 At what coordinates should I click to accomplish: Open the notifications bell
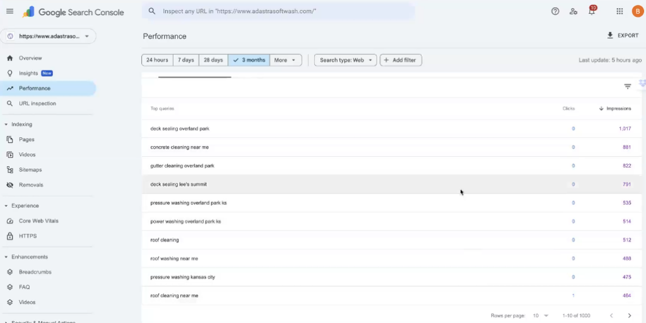(x=592, y=11)
